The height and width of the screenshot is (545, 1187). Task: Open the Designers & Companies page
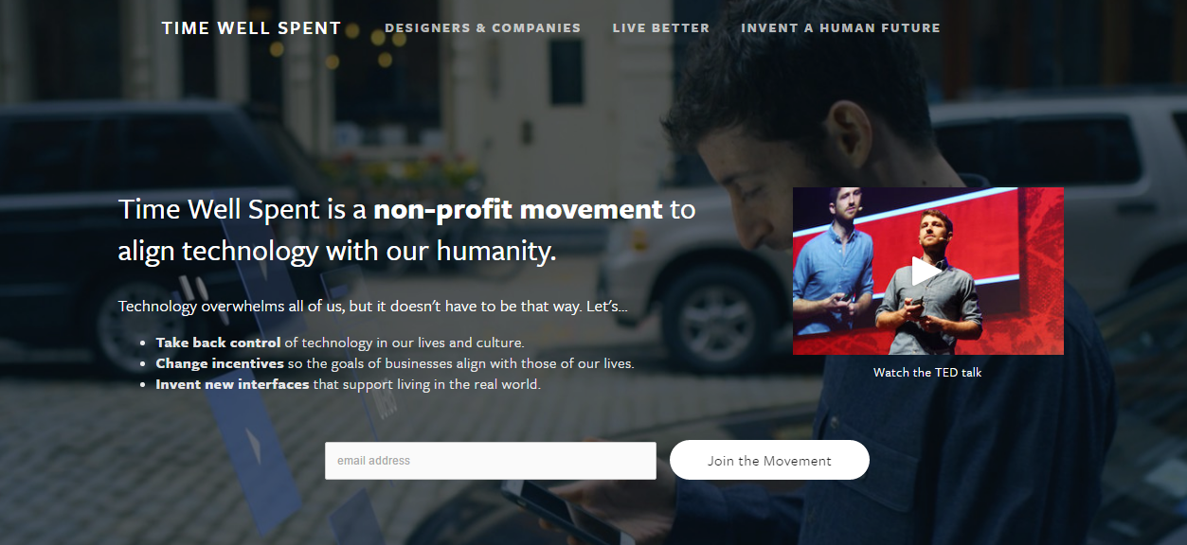pos(483,27)
